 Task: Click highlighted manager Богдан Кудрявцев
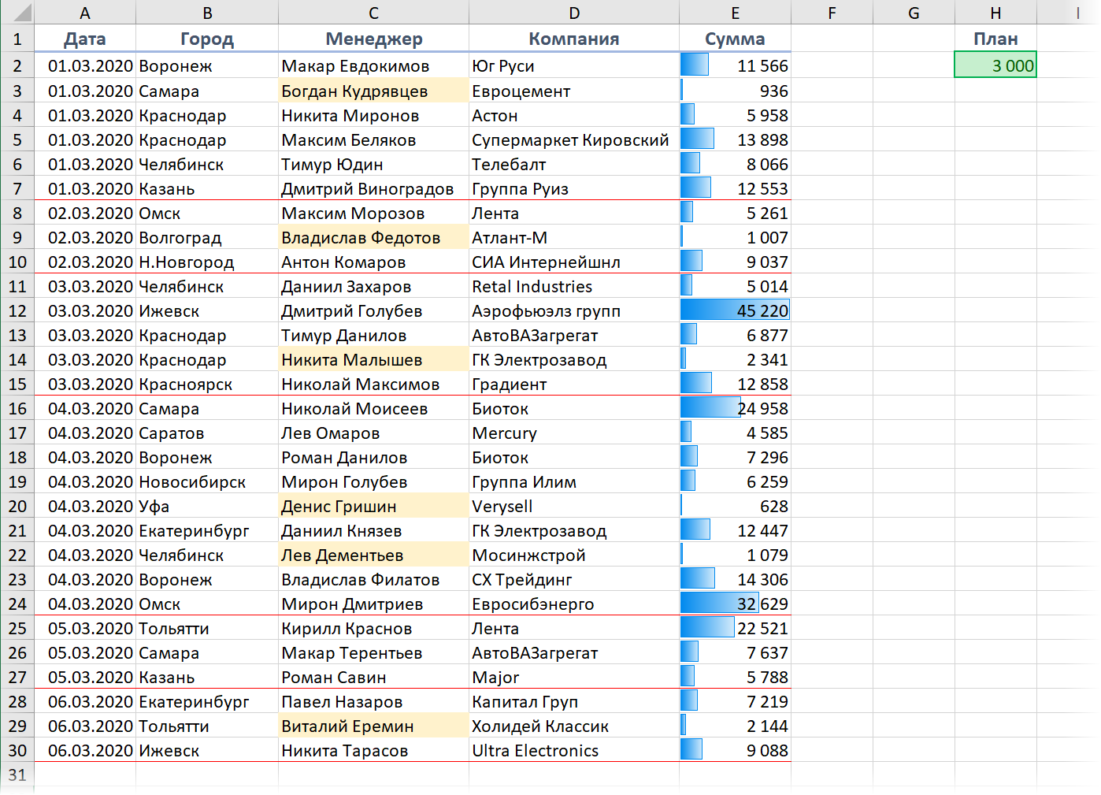(x=373, y=91)
